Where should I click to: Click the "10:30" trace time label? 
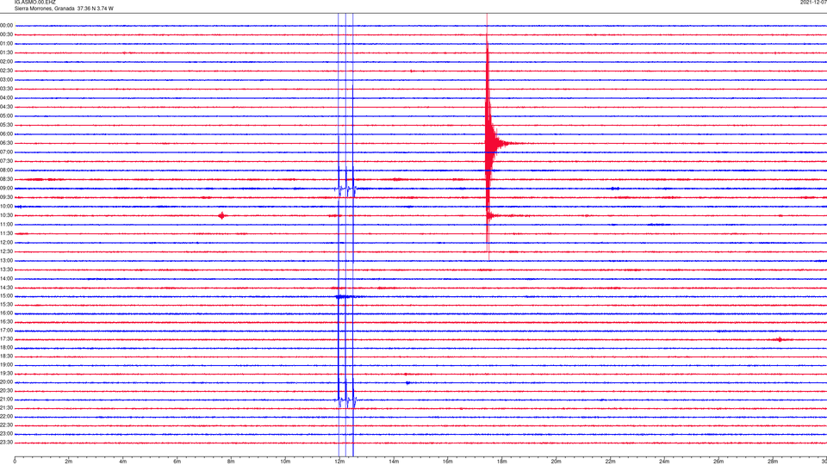[x=6, y=215]
